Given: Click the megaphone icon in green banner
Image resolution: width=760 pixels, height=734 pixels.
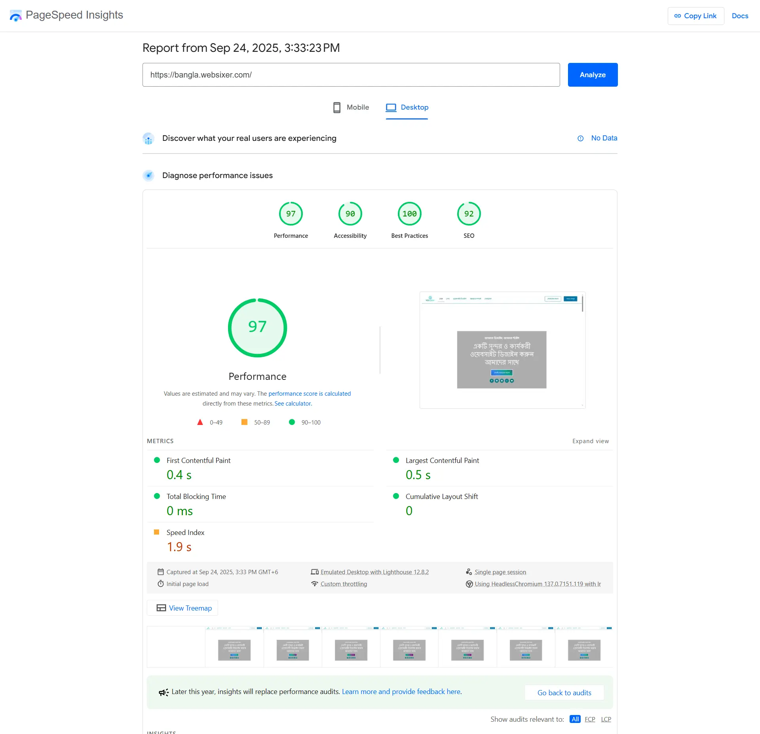Looking at the screenshot, I should point(163,691).
